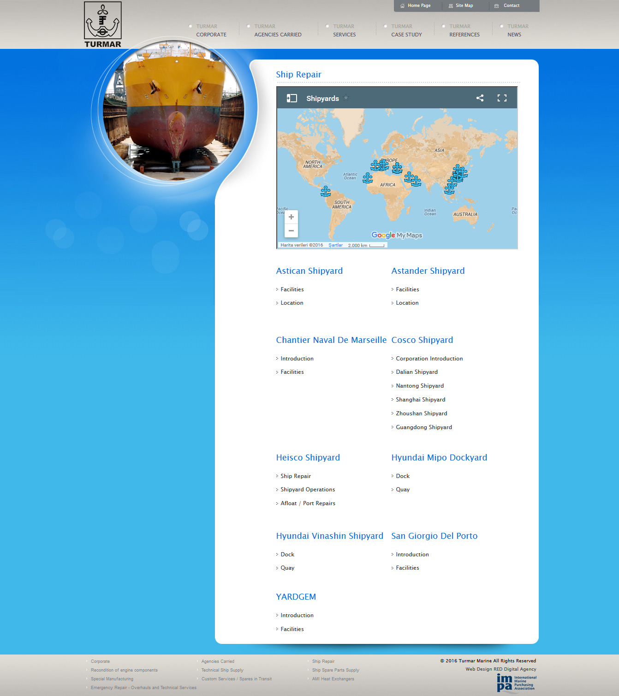Click anchor marker in South America
The image size is (619, 696).
(326, 191)
